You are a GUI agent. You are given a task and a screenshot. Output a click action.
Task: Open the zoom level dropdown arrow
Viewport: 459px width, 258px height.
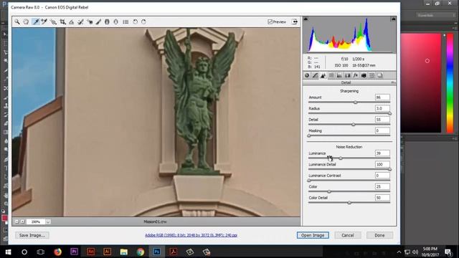click(48, 221)
